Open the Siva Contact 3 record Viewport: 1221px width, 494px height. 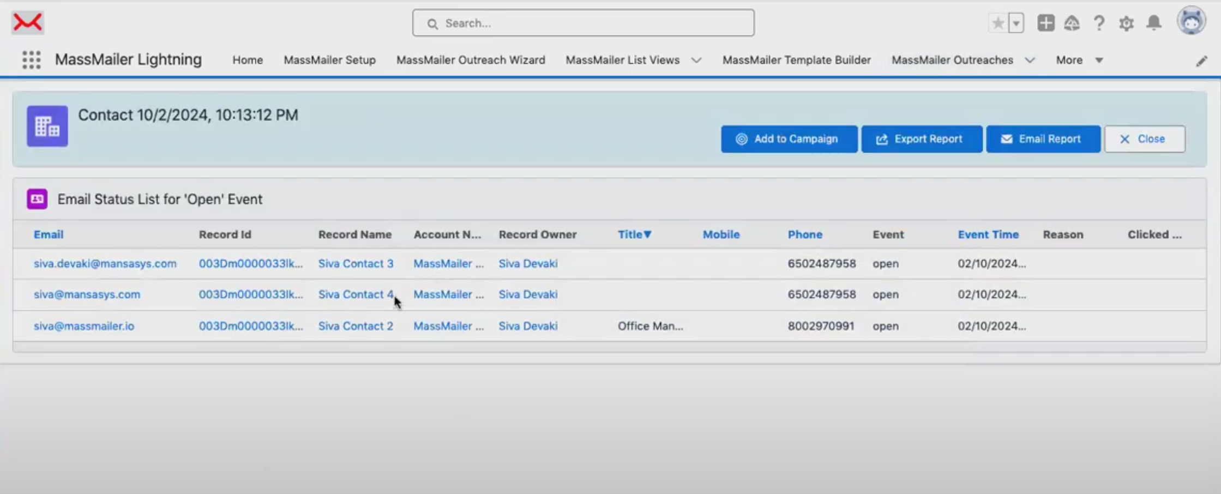click(x=356, y=263)
